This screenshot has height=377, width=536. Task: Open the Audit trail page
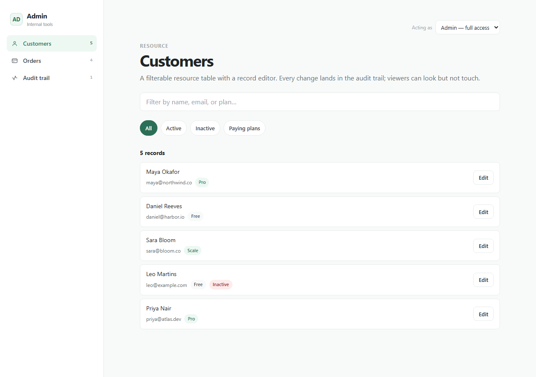[52, 78]
